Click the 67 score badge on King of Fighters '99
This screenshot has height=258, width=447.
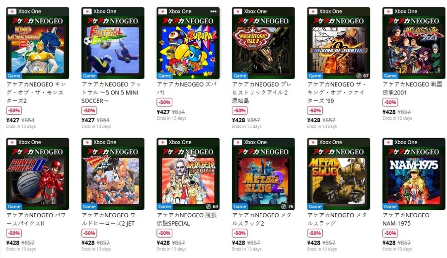pos(362,76)
